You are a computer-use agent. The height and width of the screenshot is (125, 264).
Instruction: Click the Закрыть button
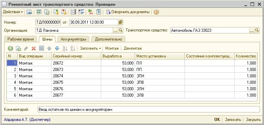[253, 120]
